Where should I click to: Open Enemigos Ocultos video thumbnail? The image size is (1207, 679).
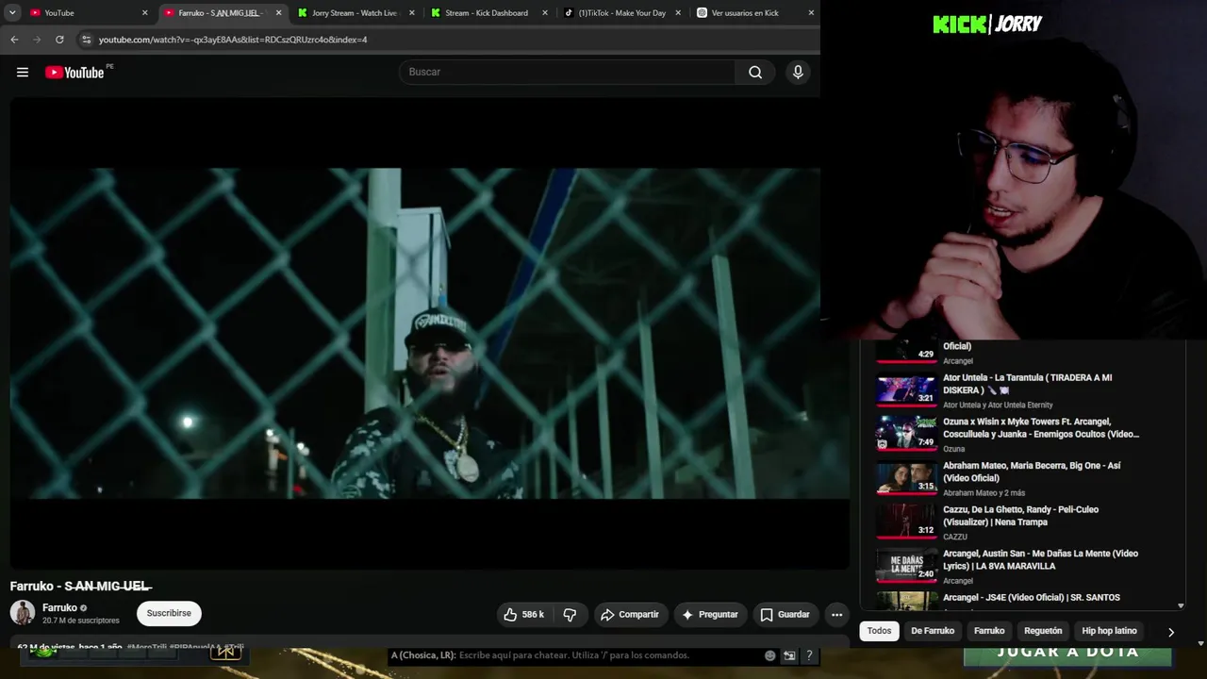tap(906, 433)
